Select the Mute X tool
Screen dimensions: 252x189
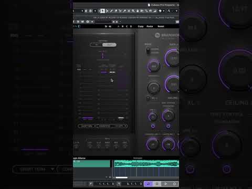129,11
